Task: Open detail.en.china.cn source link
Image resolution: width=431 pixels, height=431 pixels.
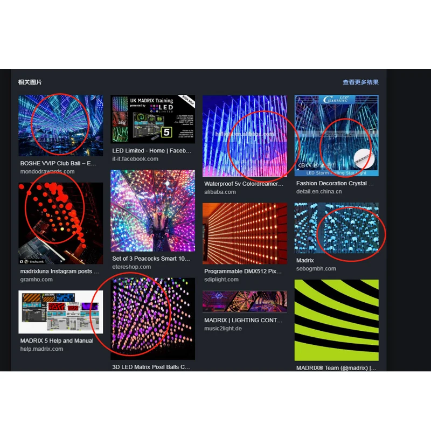Action: [x=319, y=192]
